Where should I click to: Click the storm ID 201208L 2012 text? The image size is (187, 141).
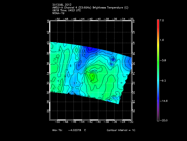[x=62, y=5]
